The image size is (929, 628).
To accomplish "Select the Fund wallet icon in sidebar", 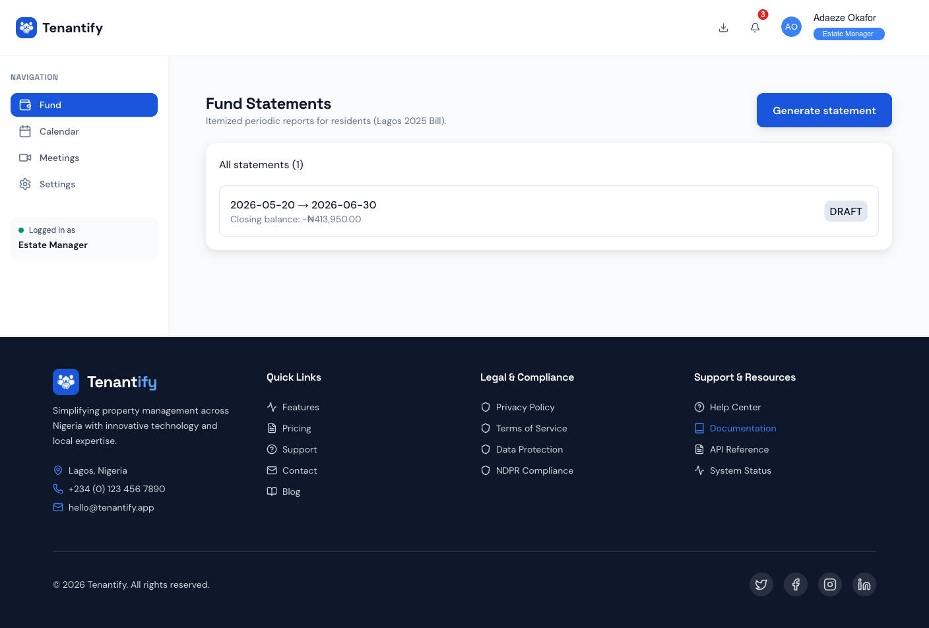I will click(25, 105).
